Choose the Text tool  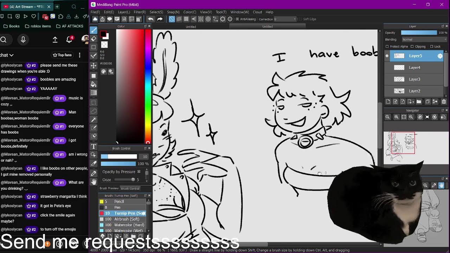(94, 146)
